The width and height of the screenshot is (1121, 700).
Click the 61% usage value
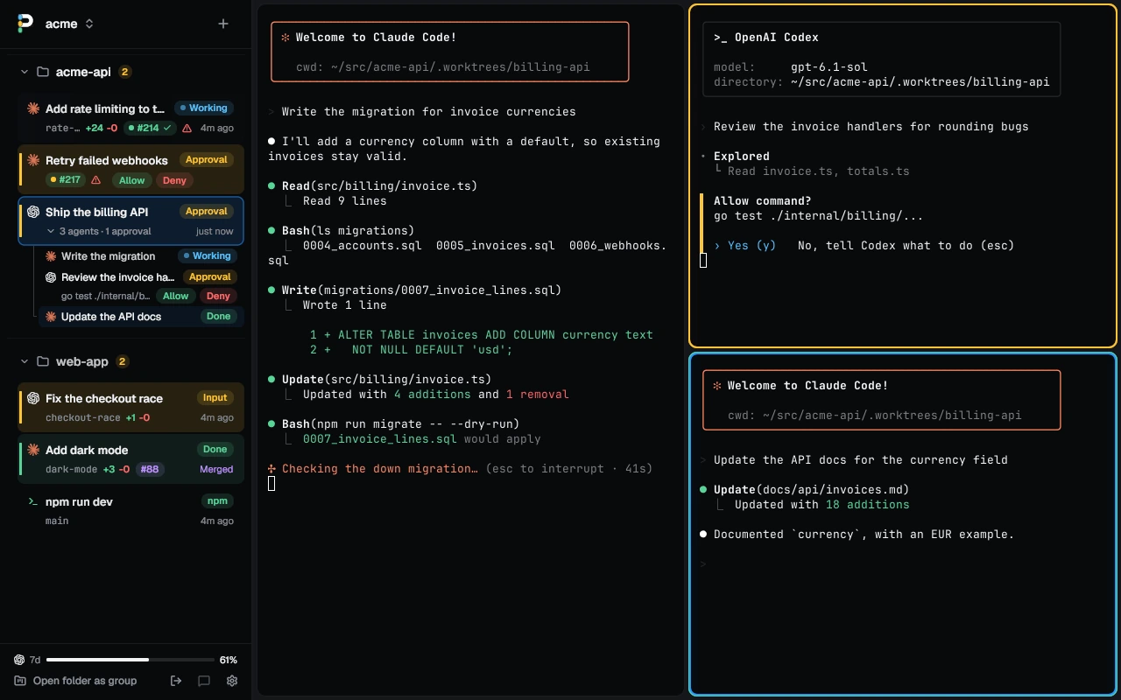point(229,660)
